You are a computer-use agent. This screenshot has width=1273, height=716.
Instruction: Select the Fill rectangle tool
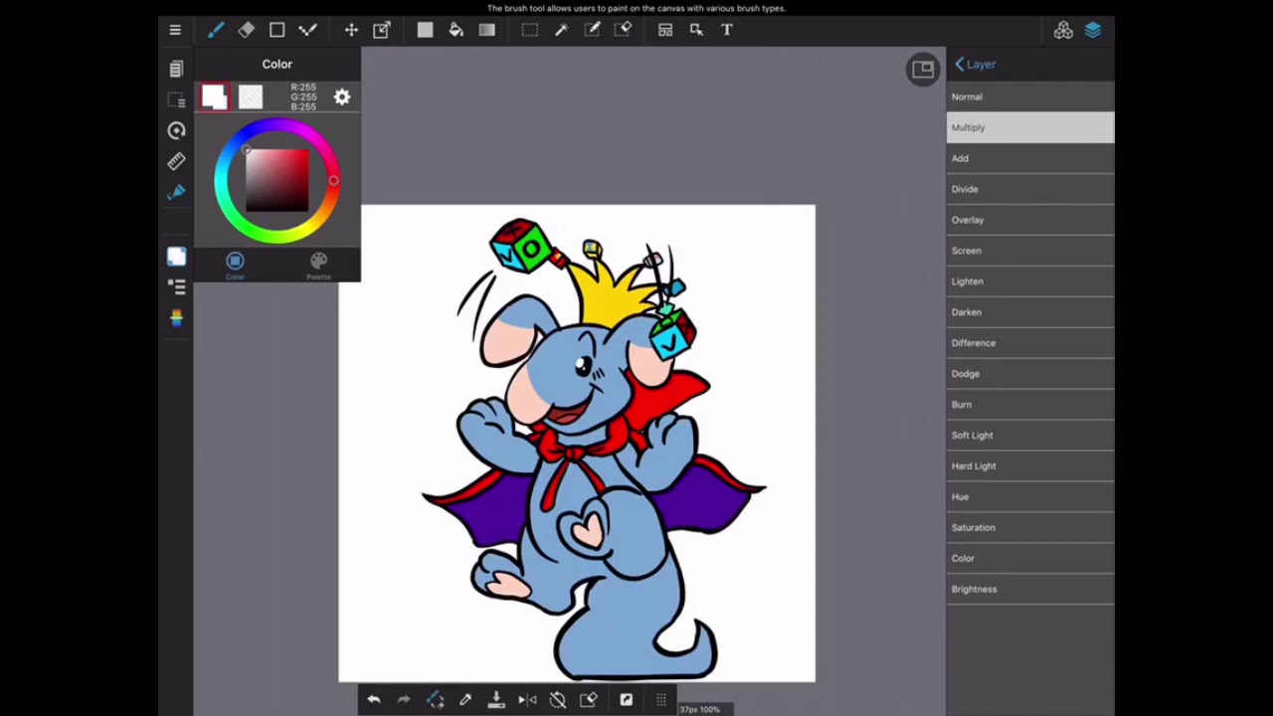coord(425,30)
